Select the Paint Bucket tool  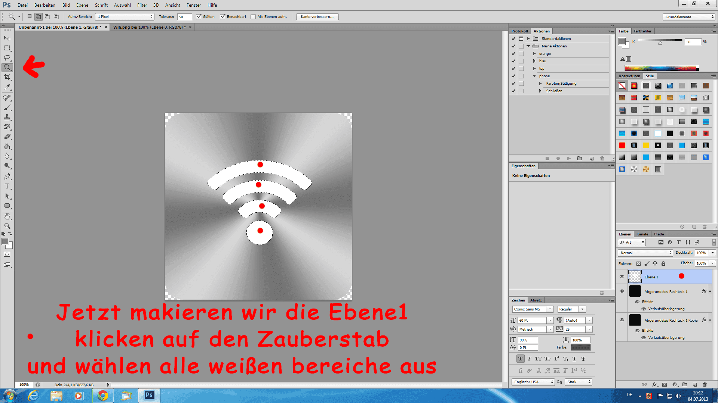7,146
